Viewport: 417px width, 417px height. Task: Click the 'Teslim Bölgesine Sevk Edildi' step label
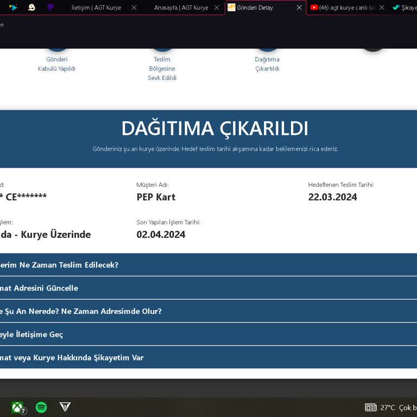[x=162, y=68]
